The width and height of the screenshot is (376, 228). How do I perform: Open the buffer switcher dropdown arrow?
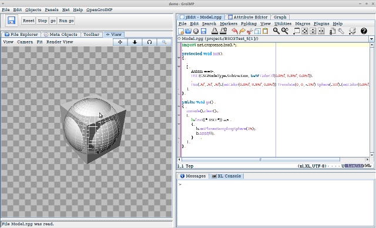click(371, 39)
